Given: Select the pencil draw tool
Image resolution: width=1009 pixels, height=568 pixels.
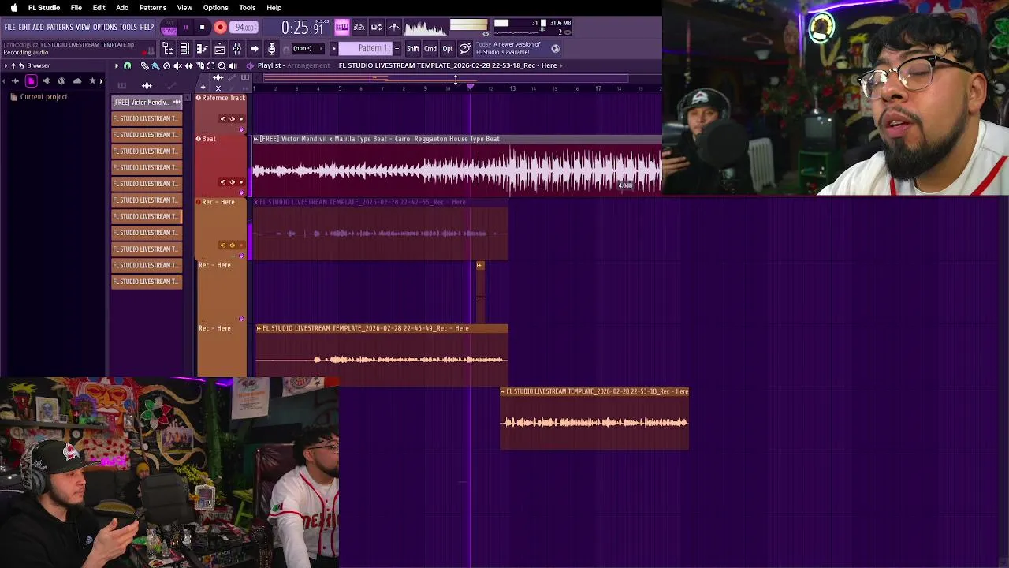Looking at the screenshot, I should [x=144, y=65].
